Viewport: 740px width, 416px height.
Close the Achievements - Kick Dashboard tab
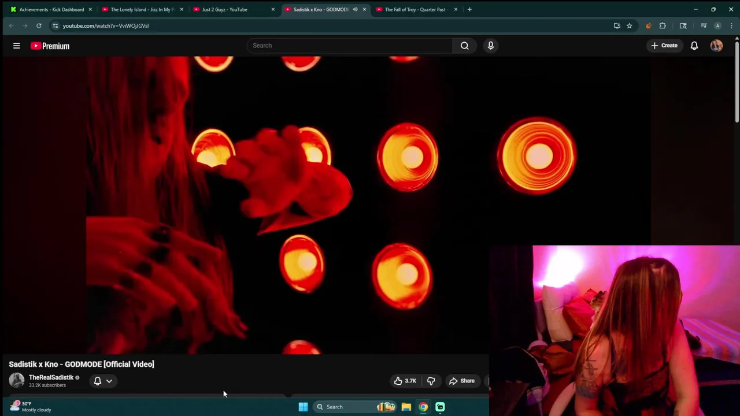coord(90,9)
